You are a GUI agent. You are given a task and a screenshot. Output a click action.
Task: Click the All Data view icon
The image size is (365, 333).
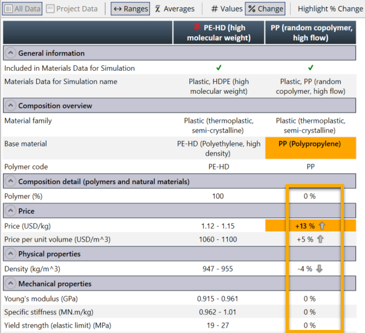(x=8, y=9)
